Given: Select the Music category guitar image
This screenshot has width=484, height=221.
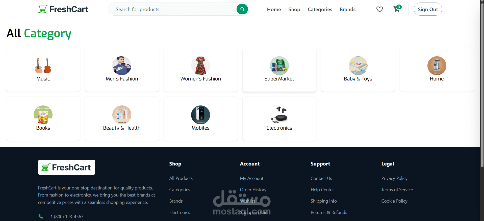Looking at the screenshot, I should coord(43,66).
